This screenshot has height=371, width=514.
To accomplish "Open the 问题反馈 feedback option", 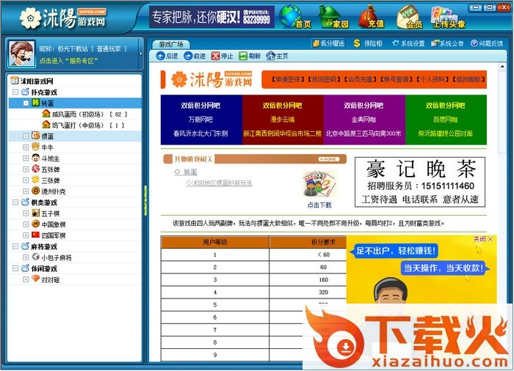I will point(487,43).
